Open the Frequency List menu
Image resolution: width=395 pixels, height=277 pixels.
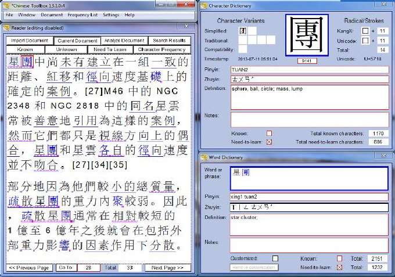point(82,15)
